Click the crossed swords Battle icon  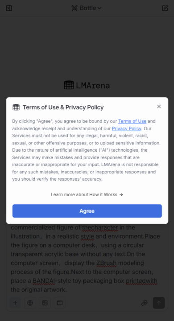pyautogui.click(x=75, y=8)
